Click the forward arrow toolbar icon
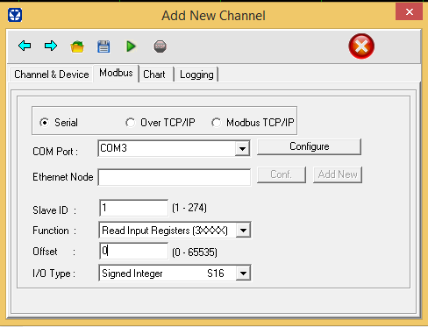 point(51,46)
